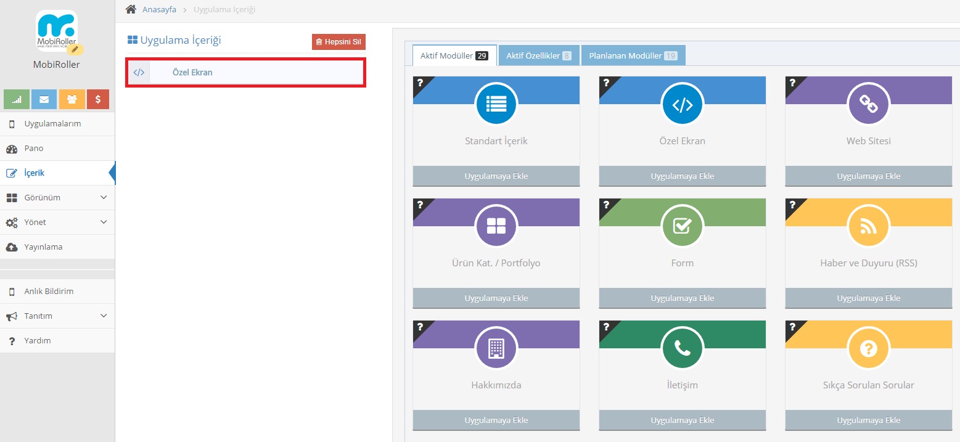Open help corner on Standart İçerik card
The image size is (960, 442).
pos(420,83)
